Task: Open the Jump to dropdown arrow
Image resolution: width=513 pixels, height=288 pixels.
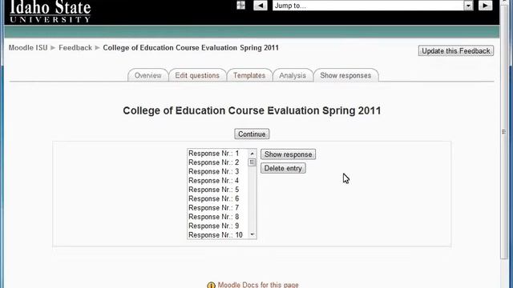Action: pos(468,6)
